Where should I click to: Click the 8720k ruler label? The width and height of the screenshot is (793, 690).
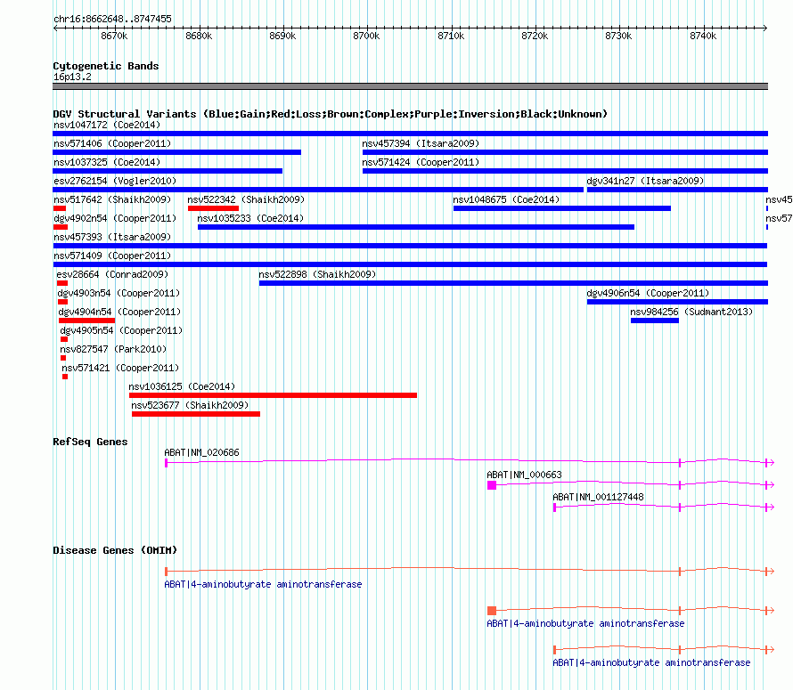tap(535, 36)
